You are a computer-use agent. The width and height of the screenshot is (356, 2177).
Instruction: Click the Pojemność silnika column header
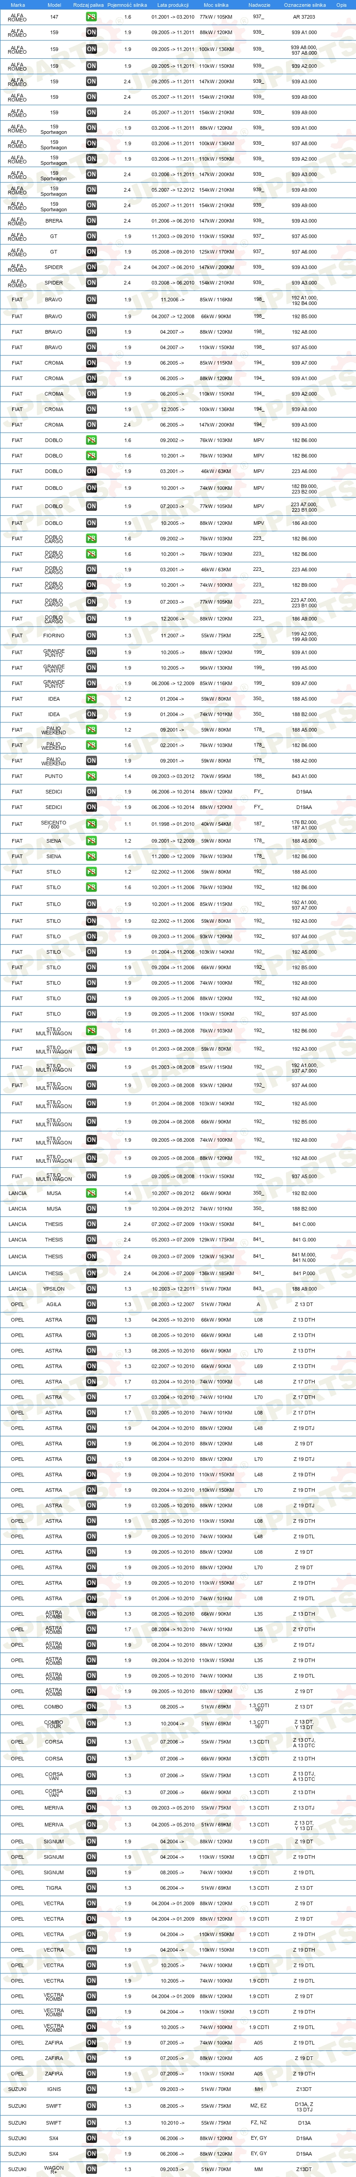pyautogui.click(x=127, y=4)
